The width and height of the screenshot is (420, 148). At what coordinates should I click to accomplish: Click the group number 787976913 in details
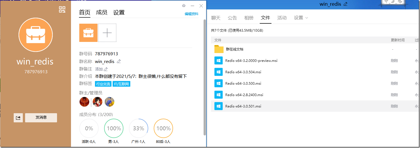(x=106, y=54)
